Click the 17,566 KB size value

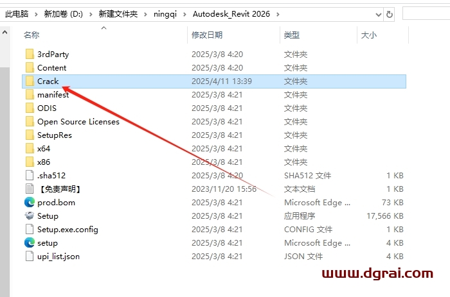tap(385, 216)
